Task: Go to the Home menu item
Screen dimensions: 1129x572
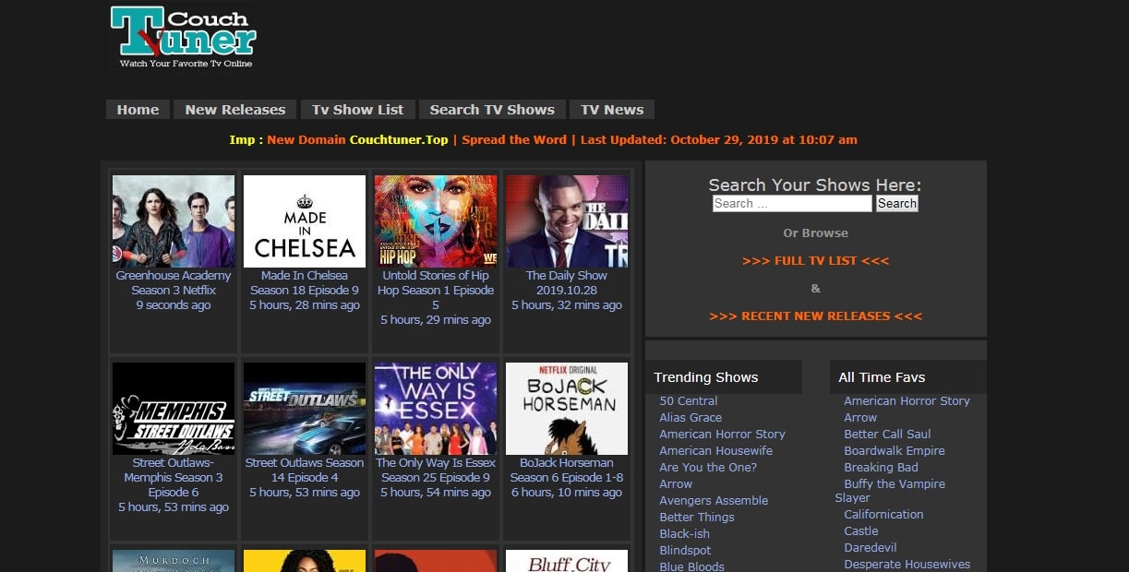Action: click(x=138, y=110)
